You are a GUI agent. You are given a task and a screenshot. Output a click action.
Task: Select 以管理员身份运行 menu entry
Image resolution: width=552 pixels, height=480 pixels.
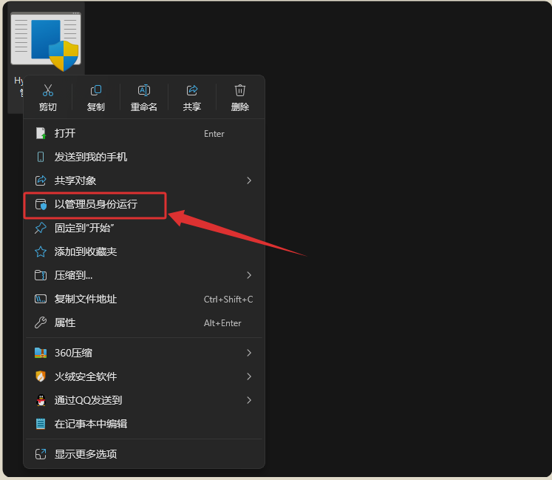coord(96,204)
